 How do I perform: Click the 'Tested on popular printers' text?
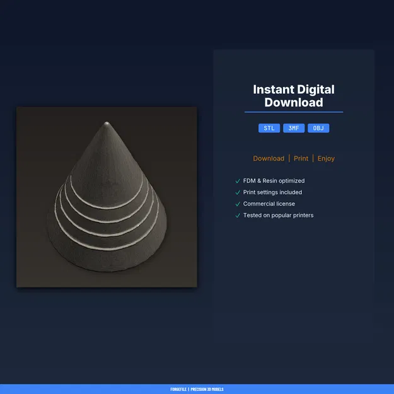tap(278, 216)
